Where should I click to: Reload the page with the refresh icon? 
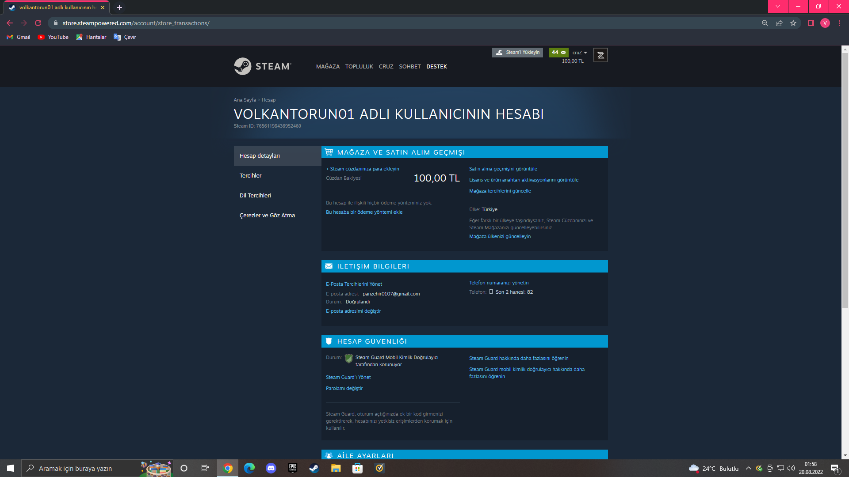click(38, 23)
